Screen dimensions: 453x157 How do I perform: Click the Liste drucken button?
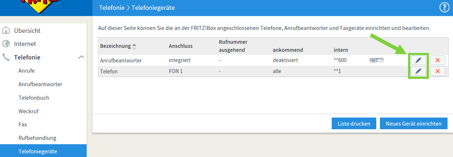pyautogui.click(x=354, y=124)
